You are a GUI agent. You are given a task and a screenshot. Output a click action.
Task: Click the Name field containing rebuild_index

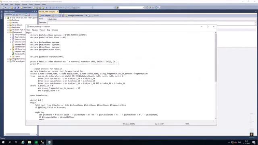tap(152, 19)
